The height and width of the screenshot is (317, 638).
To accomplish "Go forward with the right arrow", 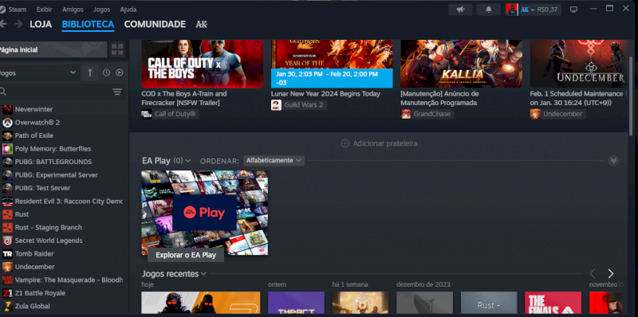I will 18,24.
